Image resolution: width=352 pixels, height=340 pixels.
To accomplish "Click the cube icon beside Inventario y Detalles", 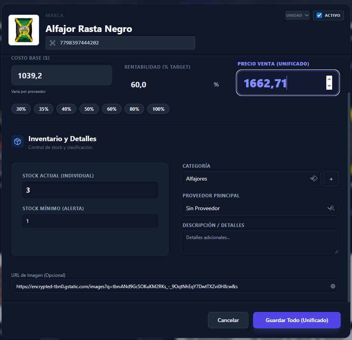I will pyautogui.click(x=17, y=142).
